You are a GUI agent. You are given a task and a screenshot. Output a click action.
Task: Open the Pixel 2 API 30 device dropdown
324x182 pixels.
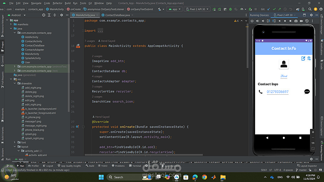(197, 9)
